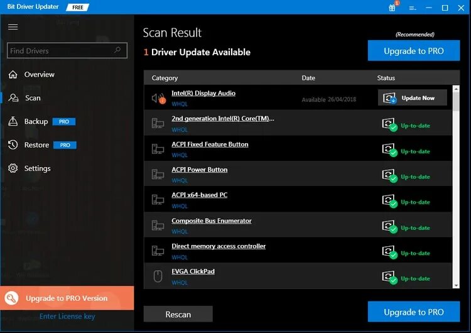Viewport: 471px width, 333px height.
Task: Click the PRO badge beside Restore
Action: point(65,145)
